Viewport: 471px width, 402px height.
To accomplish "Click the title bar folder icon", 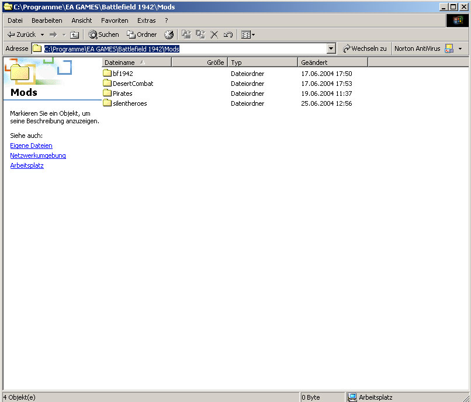I will (x=8, y=6).
